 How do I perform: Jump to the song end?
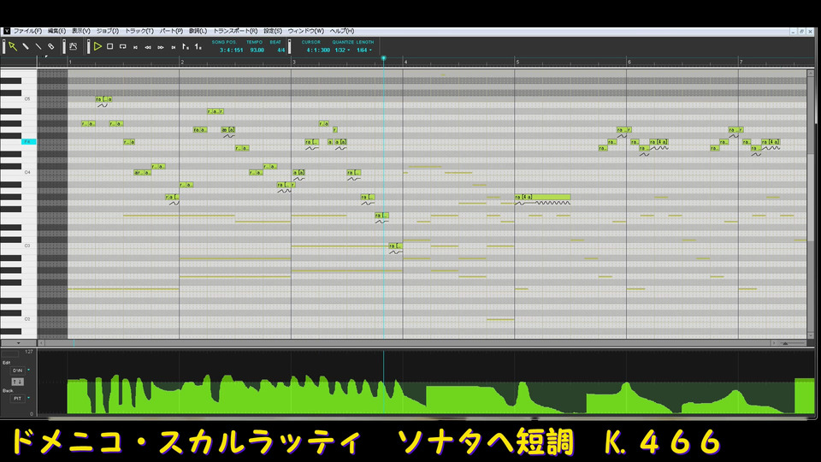click(x=174, y=47)
